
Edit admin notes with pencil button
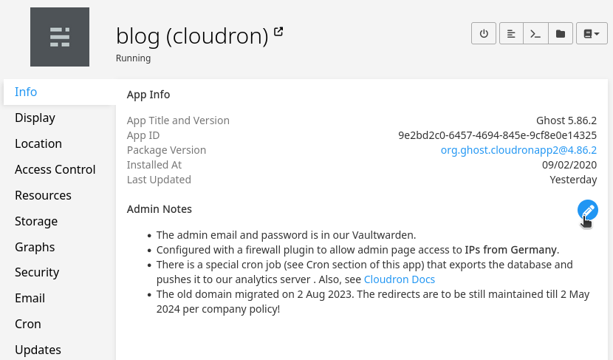pos(588,210)
